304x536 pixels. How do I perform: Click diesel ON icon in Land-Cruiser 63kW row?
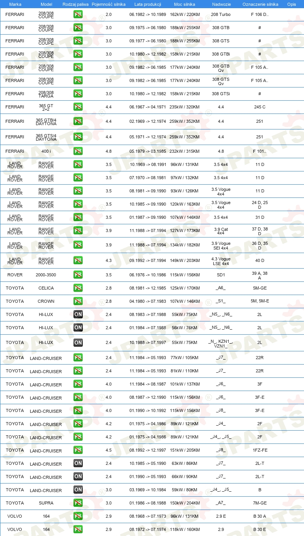click(78, 463)
